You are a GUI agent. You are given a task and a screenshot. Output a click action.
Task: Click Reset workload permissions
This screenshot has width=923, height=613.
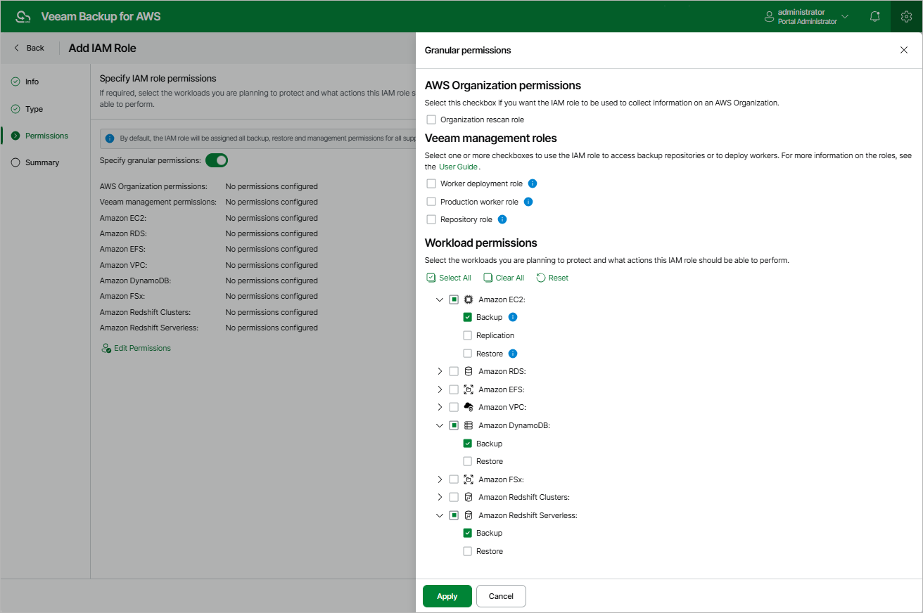click(552, 278)
